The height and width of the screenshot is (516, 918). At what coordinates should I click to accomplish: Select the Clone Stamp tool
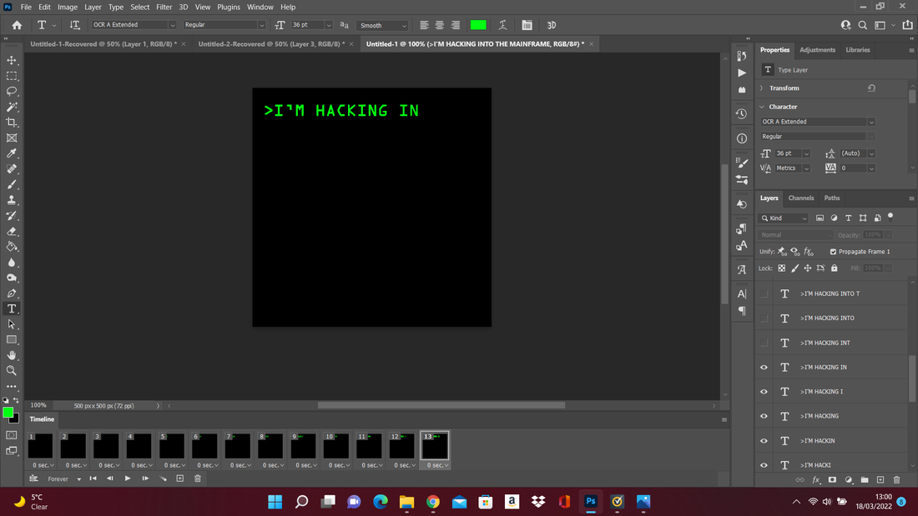[12, 200]
